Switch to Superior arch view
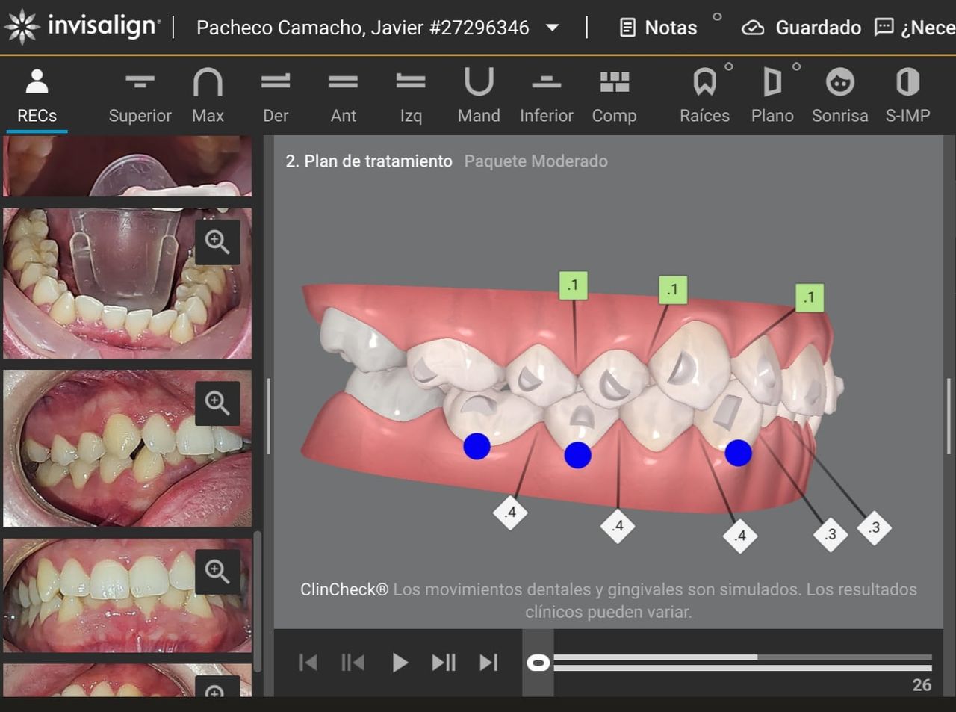The height and width of the screenshot is (712, 956). (140, 96)
